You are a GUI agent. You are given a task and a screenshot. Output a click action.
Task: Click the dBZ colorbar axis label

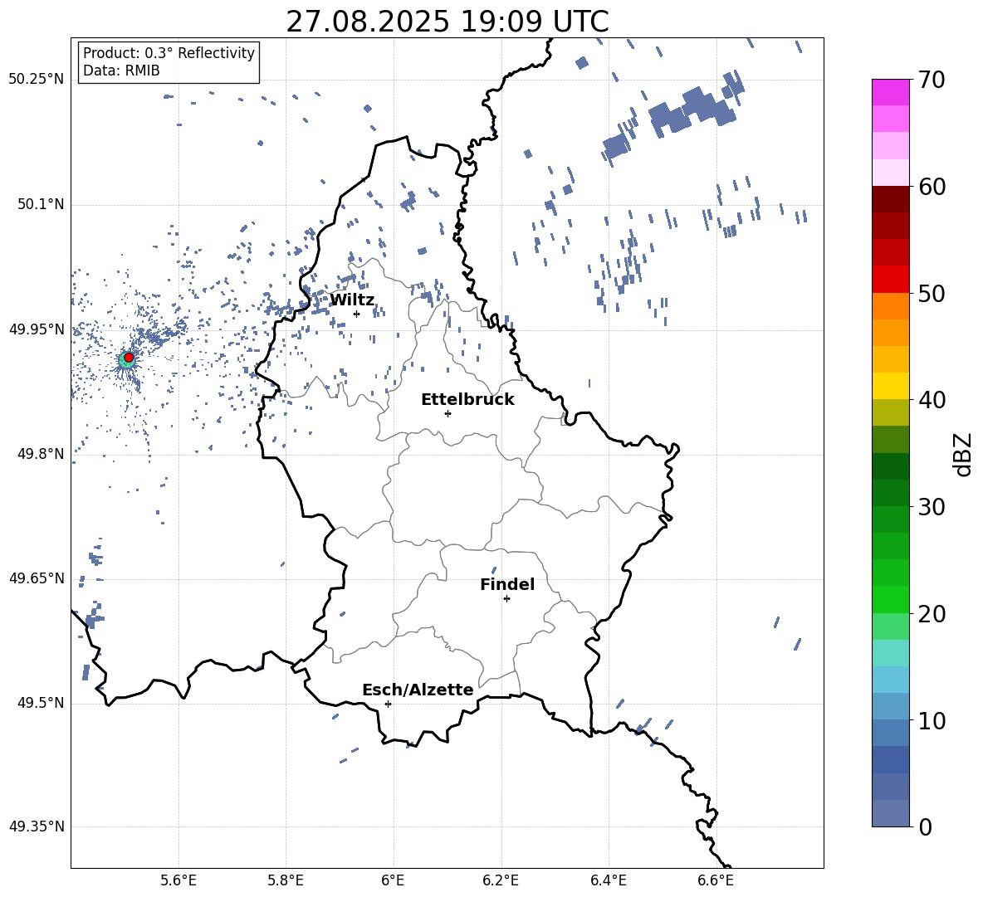[x=964, y=454]
